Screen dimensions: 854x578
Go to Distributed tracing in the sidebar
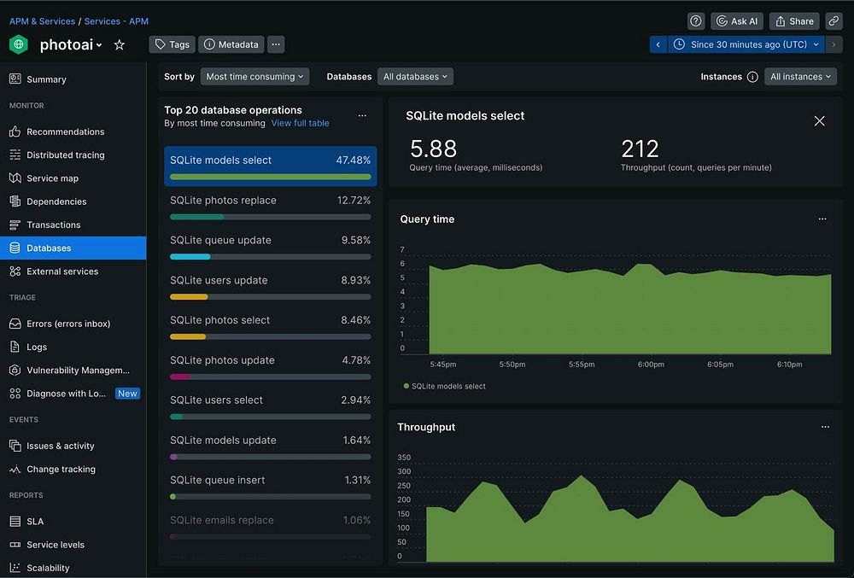click(65, 155)
